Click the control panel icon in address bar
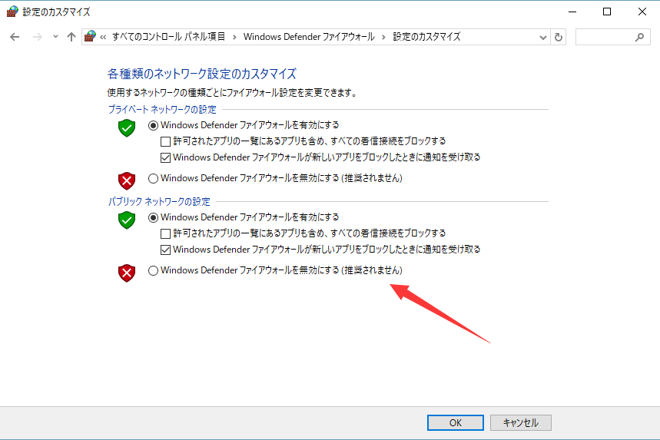 [x=91, y=37]
